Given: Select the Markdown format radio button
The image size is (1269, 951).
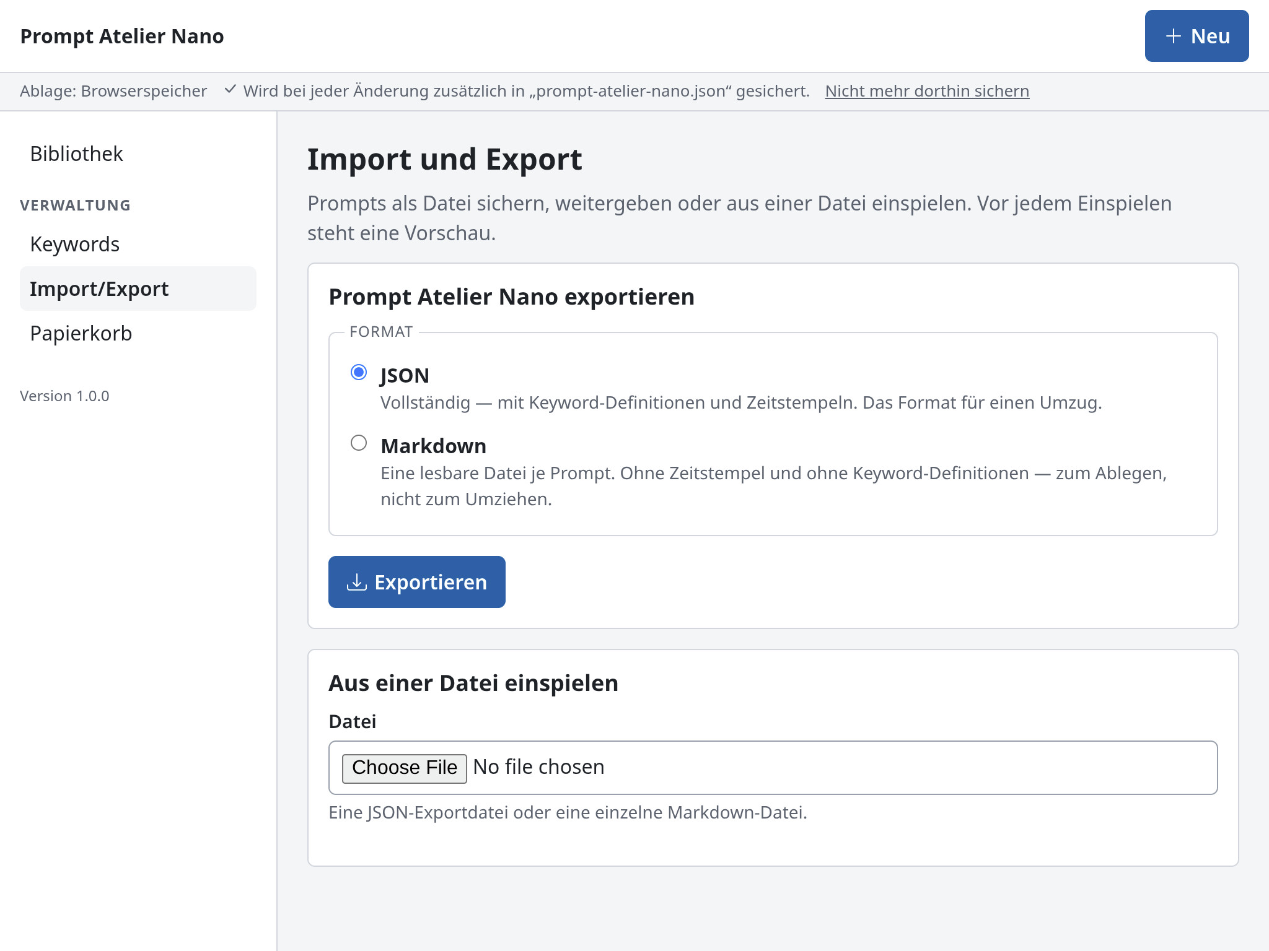Looking at the screenshot, I should [x=359, y=443].
